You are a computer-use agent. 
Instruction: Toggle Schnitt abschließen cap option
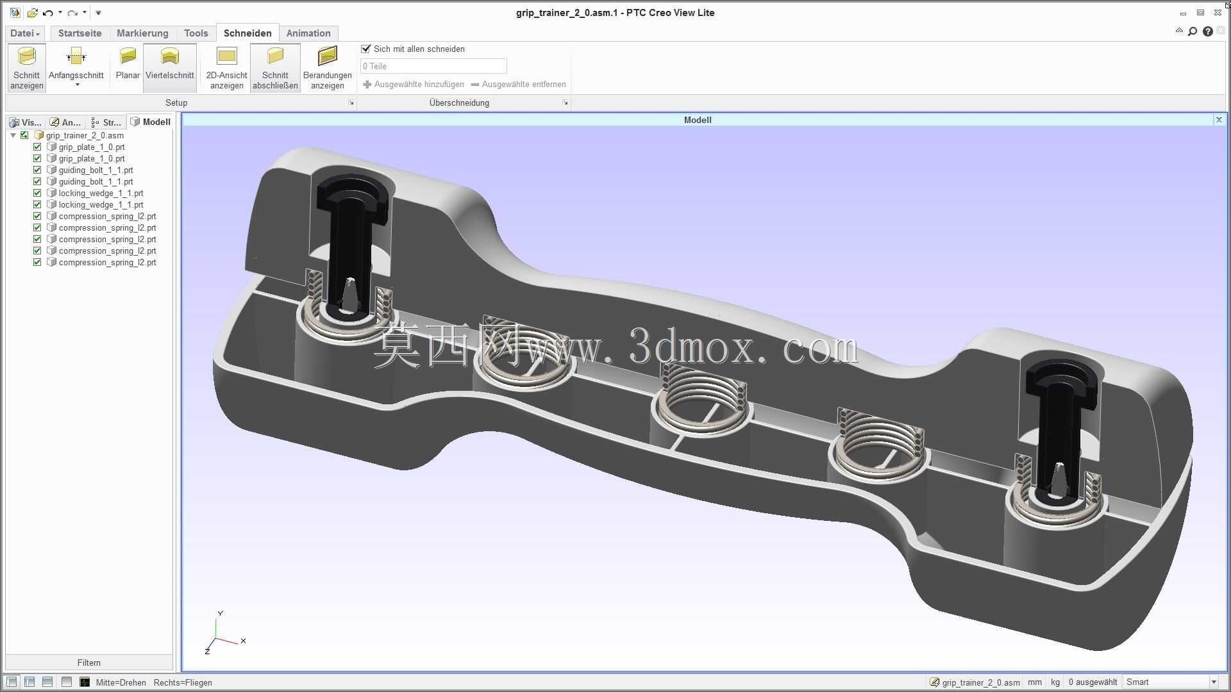(x=275, y=68)
